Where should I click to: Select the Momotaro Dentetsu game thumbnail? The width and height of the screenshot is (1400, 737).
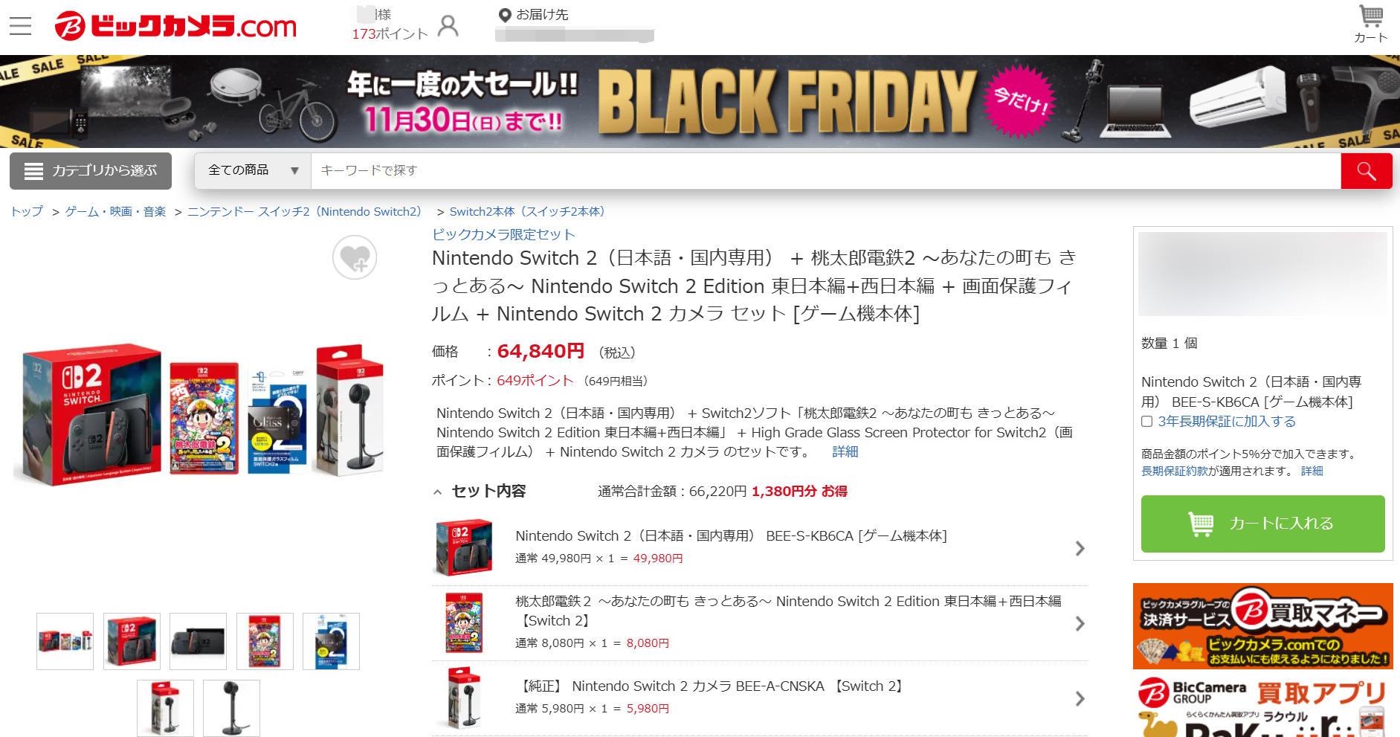tap(265, 641)
